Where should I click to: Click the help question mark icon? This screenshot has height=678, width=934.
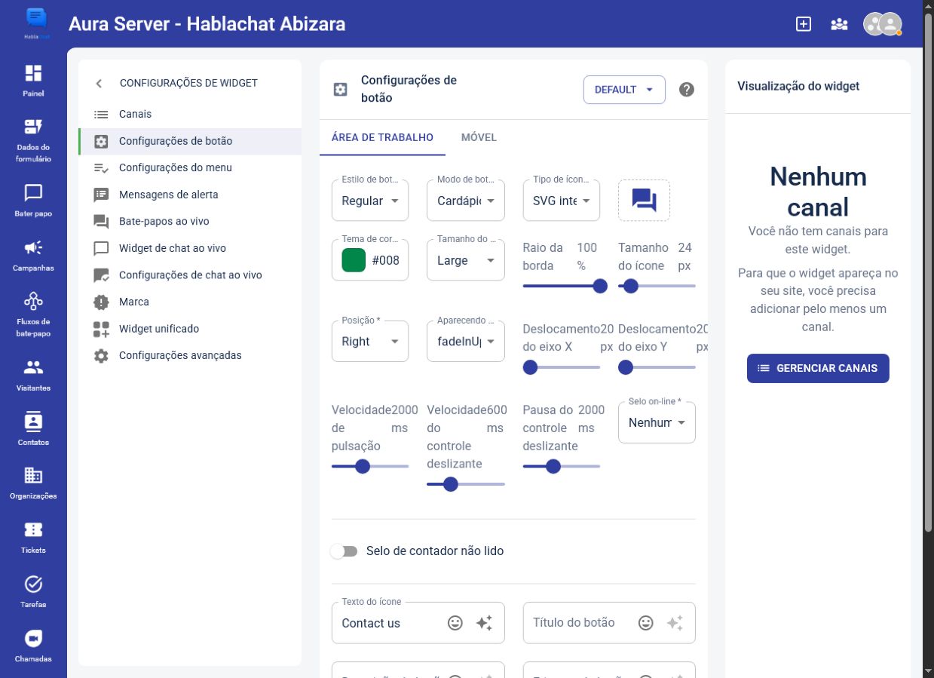(x=686, y=89)
